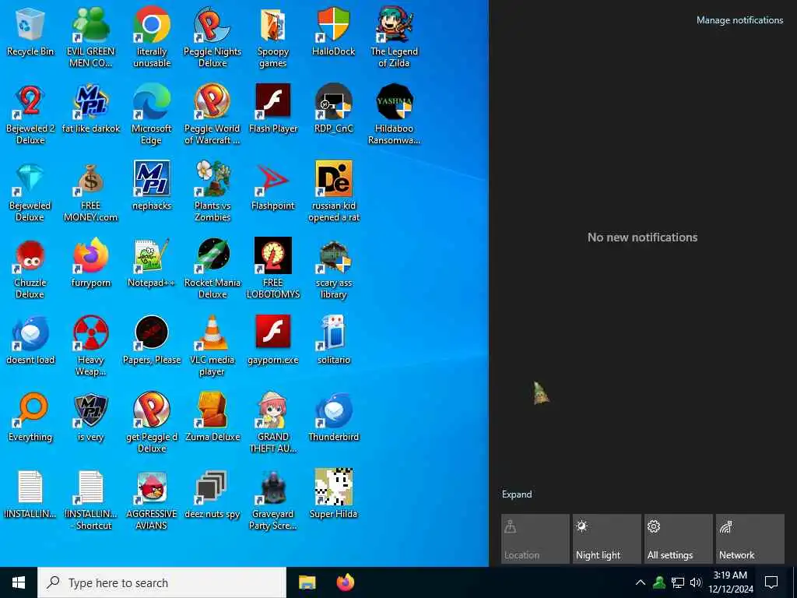The height and width of the screenshot is (598, 797).
Task: Select the Notepad++ shortcut
Action: (x=152, y=263)
